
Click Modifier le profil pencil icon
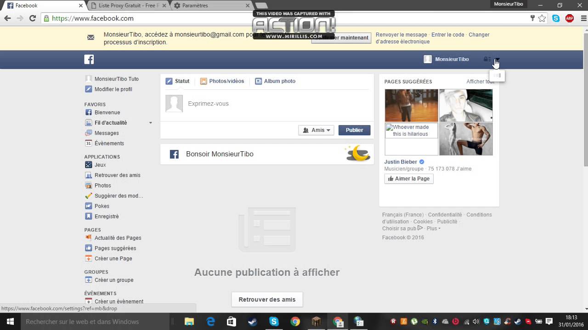[x=89, y=89]
